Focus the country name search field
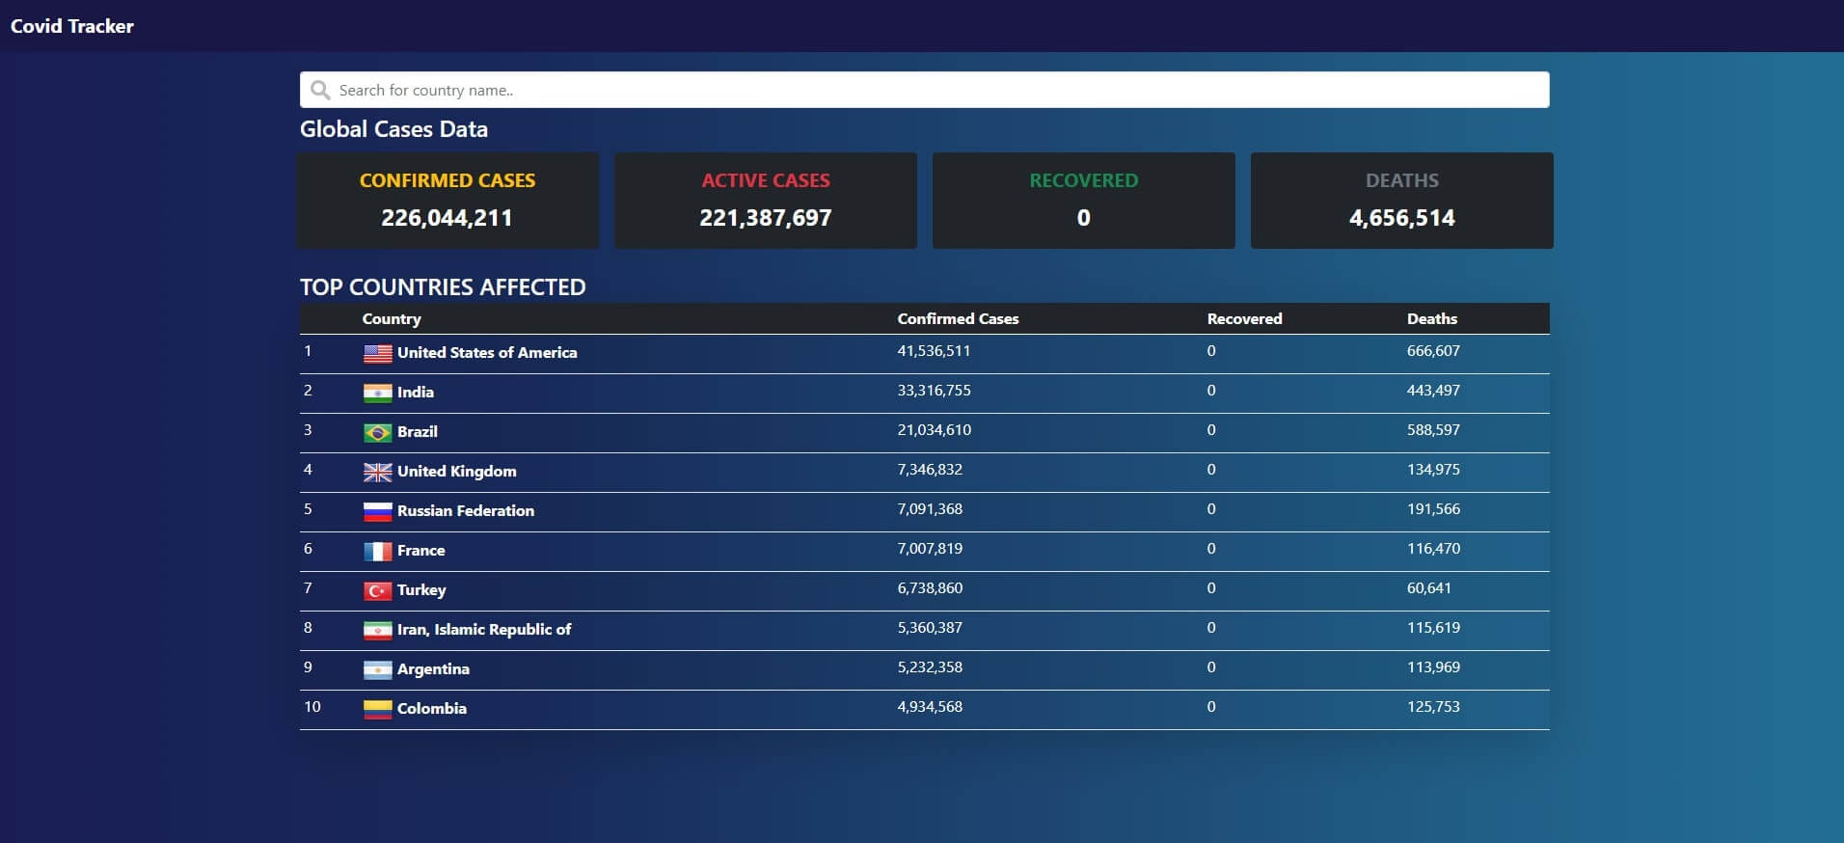1844x843 pixels. click(x=936, y=91)
